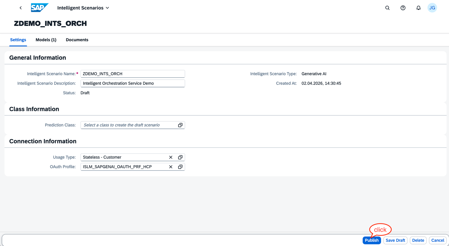
Task: Open the notifications bell
Action: pyautogui.click(x=418, y=8)
